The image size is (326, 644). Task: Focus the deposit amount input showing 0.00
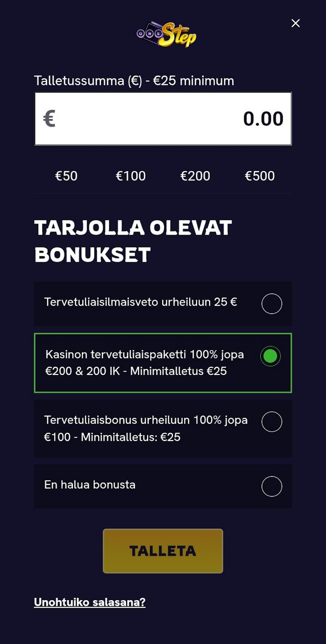point(163,119)
